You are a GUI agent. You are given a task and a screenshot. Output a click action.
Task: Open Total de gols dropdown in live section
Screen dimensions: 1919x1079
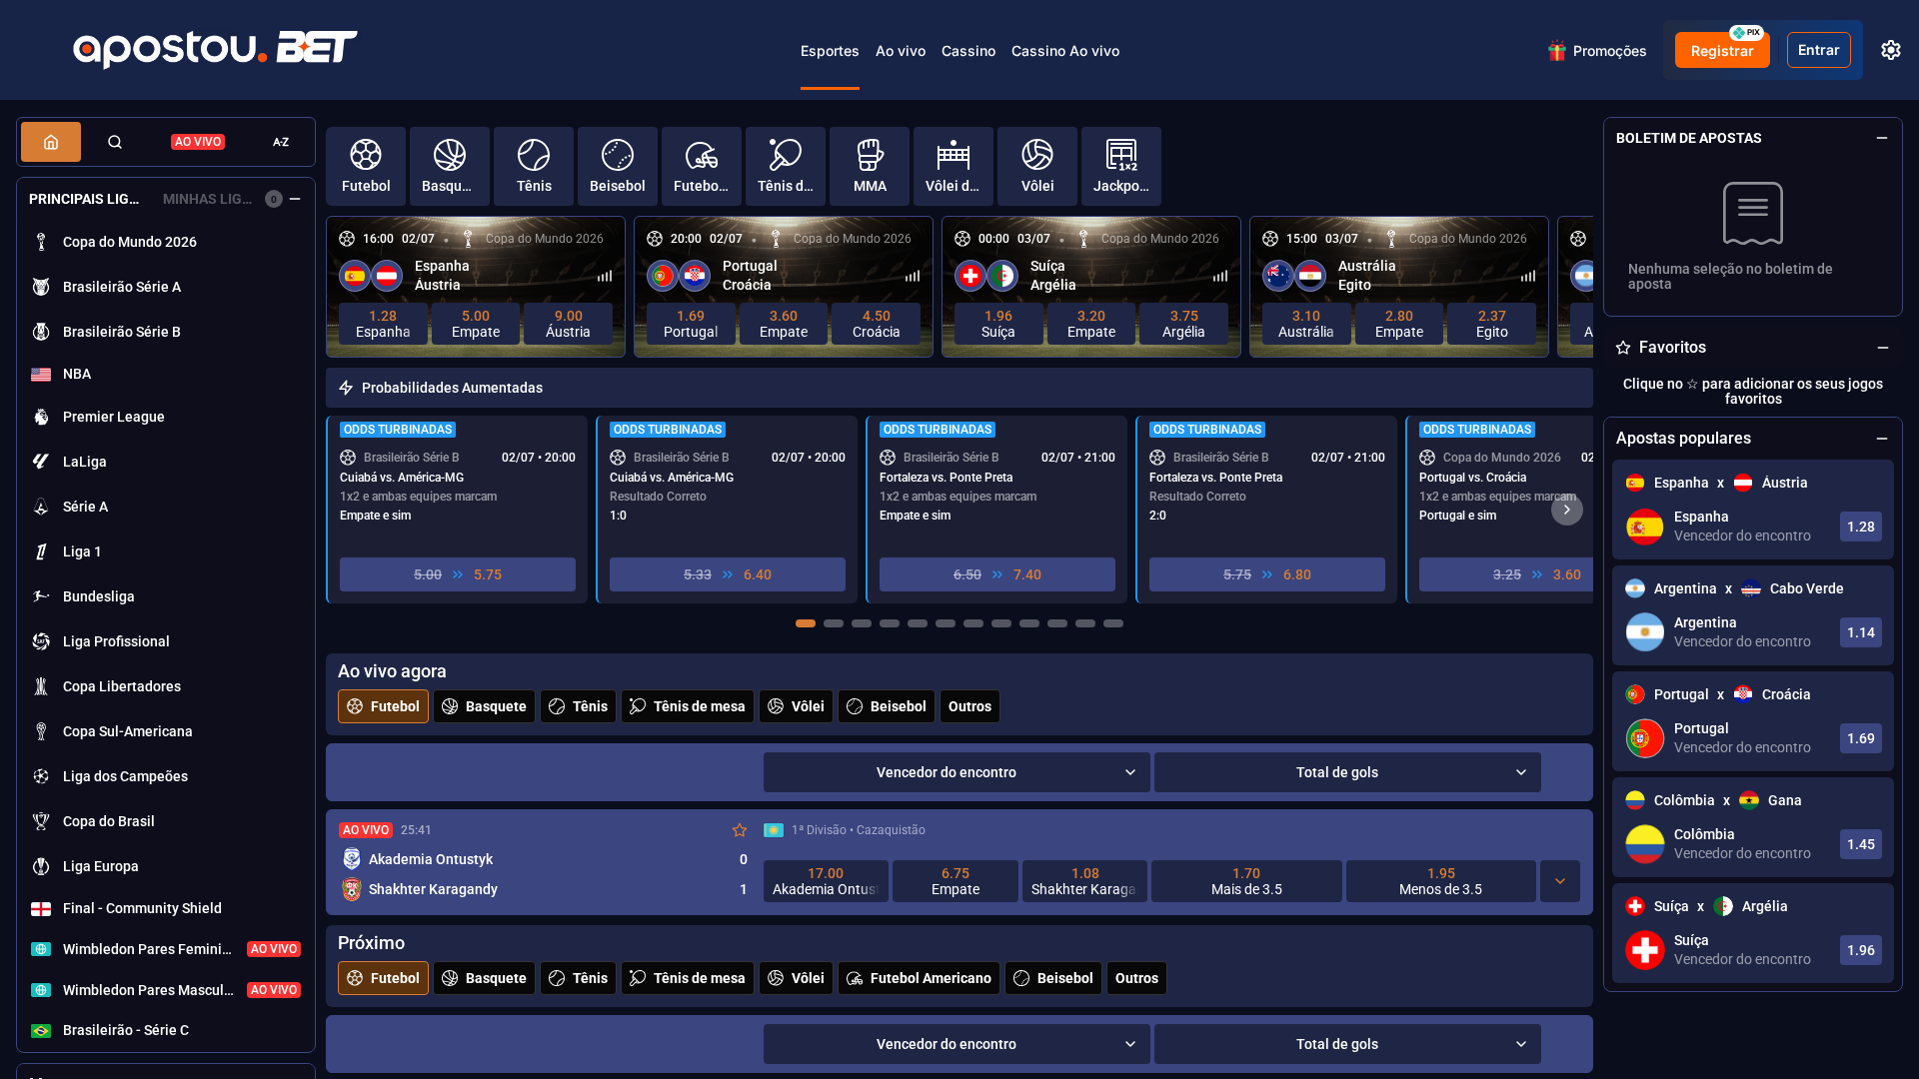1347,772
